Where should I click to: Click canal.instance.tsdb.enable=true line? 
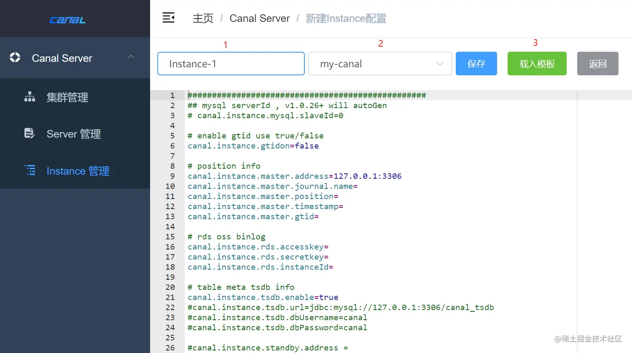tap(263, 297)
